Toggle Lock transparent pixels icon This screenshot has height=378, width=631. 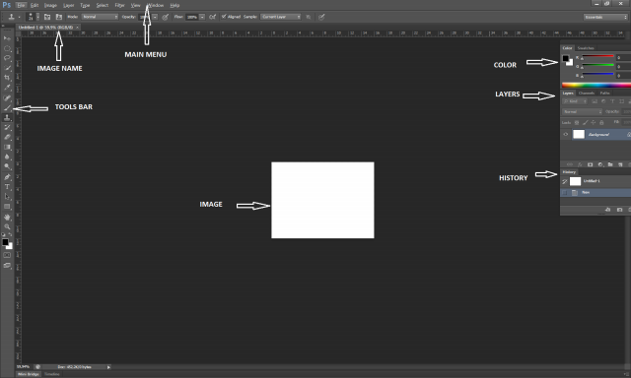pos(577,122)
